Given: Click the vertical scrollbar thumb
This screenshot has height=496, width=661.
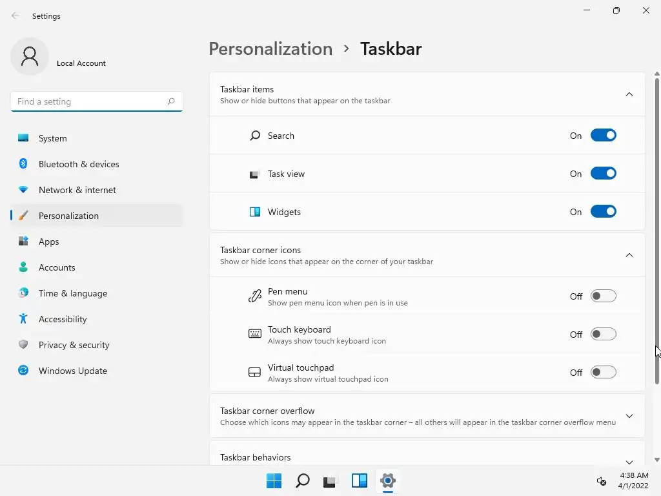Looking at the screenshot, I should tap(656, 231).
